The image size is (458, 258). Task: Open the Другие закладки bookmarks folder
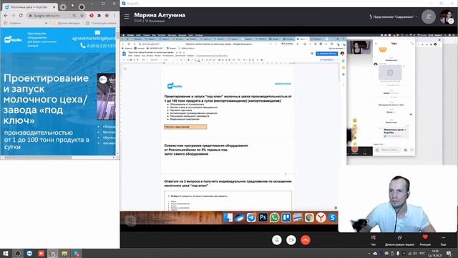[x=66, y=23]
